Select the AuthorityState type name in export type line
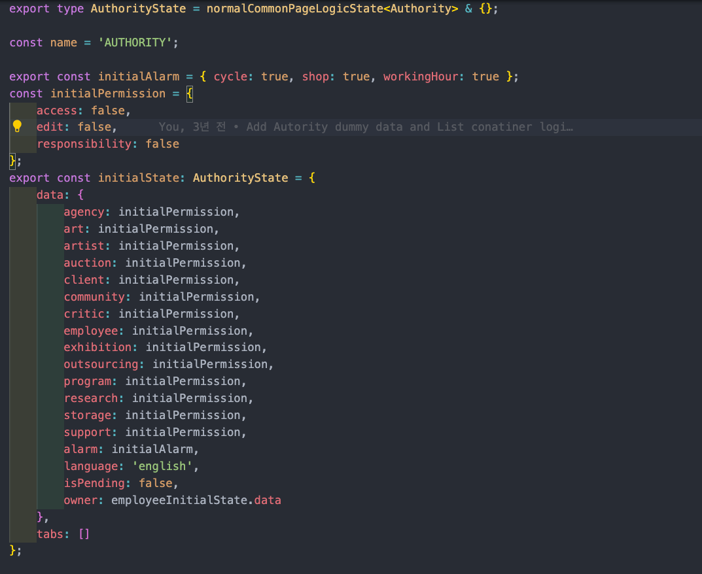The width and height of the screenshot is (702, 574). tap(138, 8)
